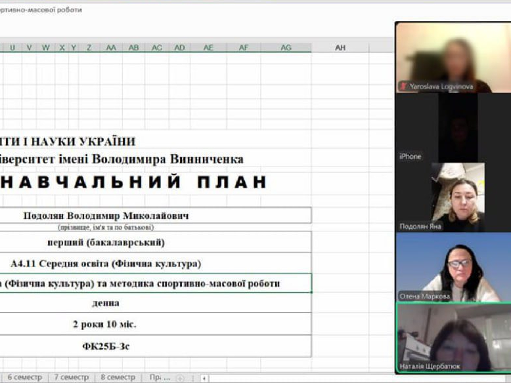Select column AA header
This screenshot has height=383, width=511.
click(x=111, y=47)
